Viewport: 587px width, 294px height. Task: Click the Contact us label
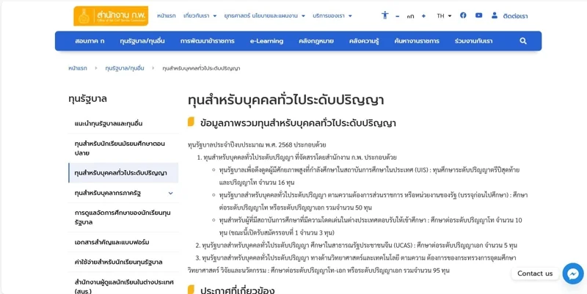[x=535, y=273]
